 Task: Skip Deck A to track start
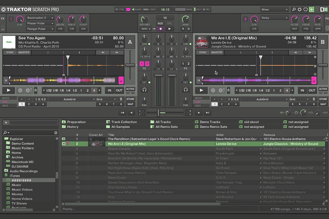click(6, 80)
